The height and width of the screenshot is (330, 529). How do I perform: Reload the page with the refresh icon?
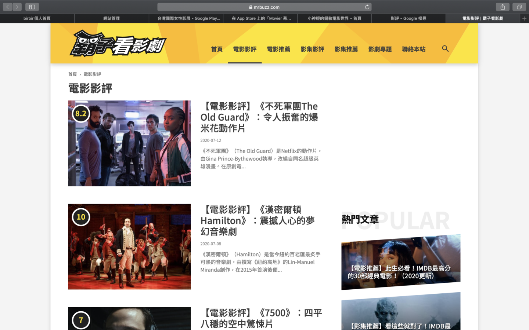367,7
